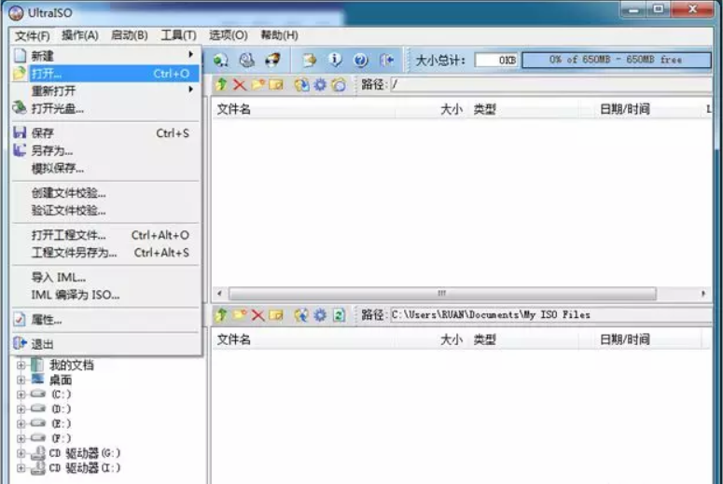The width and height of the screenshot is (723, 484).
Task: Click green up-arrow icon in lower pane toolbar
Action: click(221, 315)
